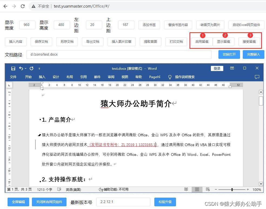Click the scrollbar up arrow

[x=261, y=92]
